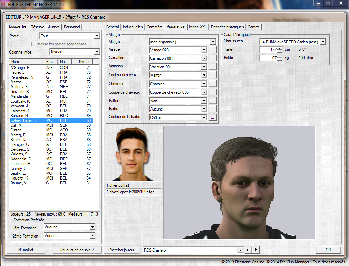Open the Couleur des yeux Marron dropdown
The width and height of the screenshot is (349, 266).
click(x=204, y=75)
